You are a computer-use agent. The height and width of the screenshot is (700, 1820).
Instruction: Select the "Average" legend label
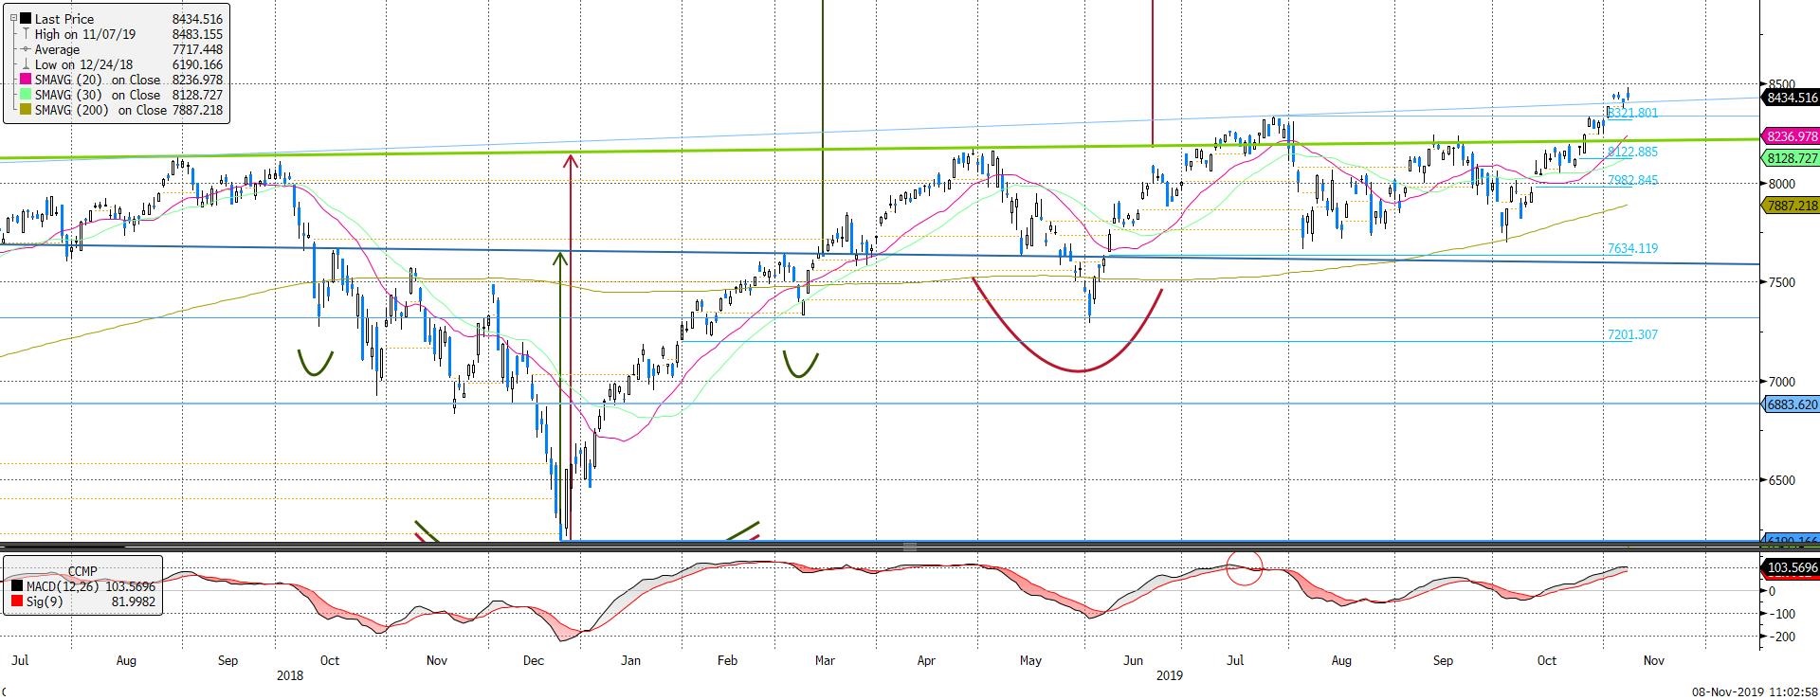coord(57,49)
